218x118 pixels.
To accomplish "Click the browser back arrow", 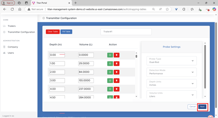I will tap(5, 9).
